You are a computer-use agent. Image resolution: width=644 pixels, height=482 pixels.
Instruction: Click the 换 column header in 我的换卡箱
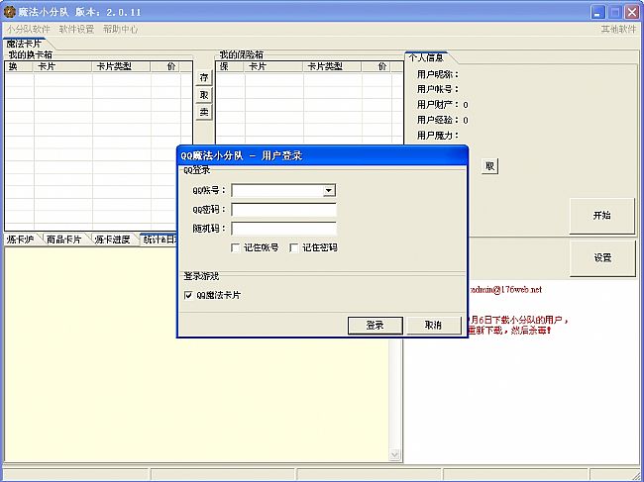click(19, 66)
